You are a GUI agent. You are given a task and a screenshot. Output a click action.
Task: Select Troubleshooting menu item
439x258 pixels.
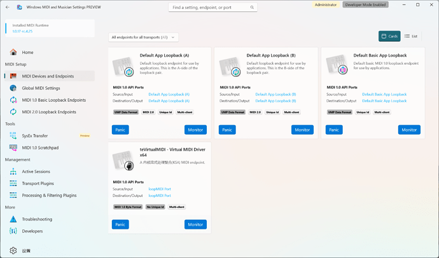coord(50,219)
